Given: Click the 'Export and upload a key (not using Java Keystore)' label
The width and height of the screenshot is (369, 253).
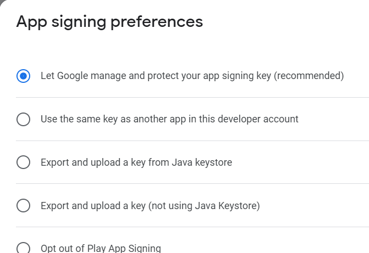Looking at the screenshot, I should point(150,206).
